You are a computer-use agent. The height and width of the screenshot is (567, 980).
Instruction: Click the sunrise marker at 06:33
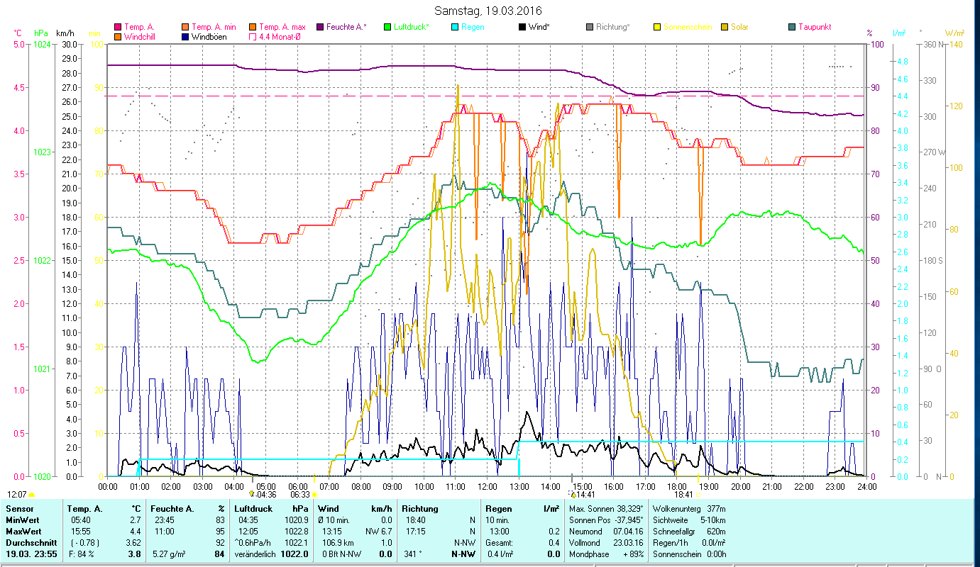click(x=314, y=494)
